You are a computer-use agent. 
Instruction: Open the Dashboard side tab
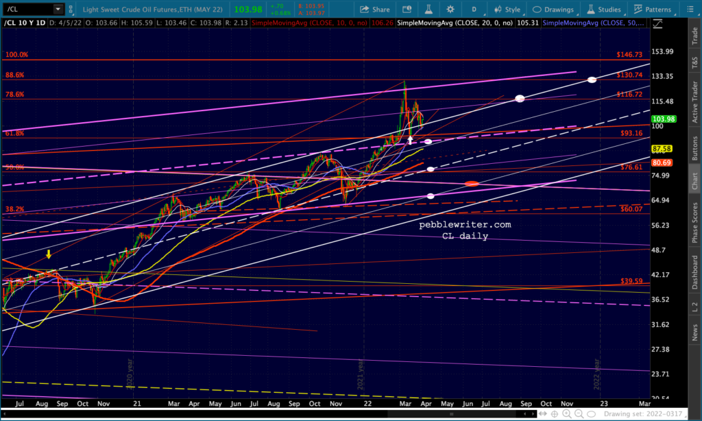click(x=695, y=272)
